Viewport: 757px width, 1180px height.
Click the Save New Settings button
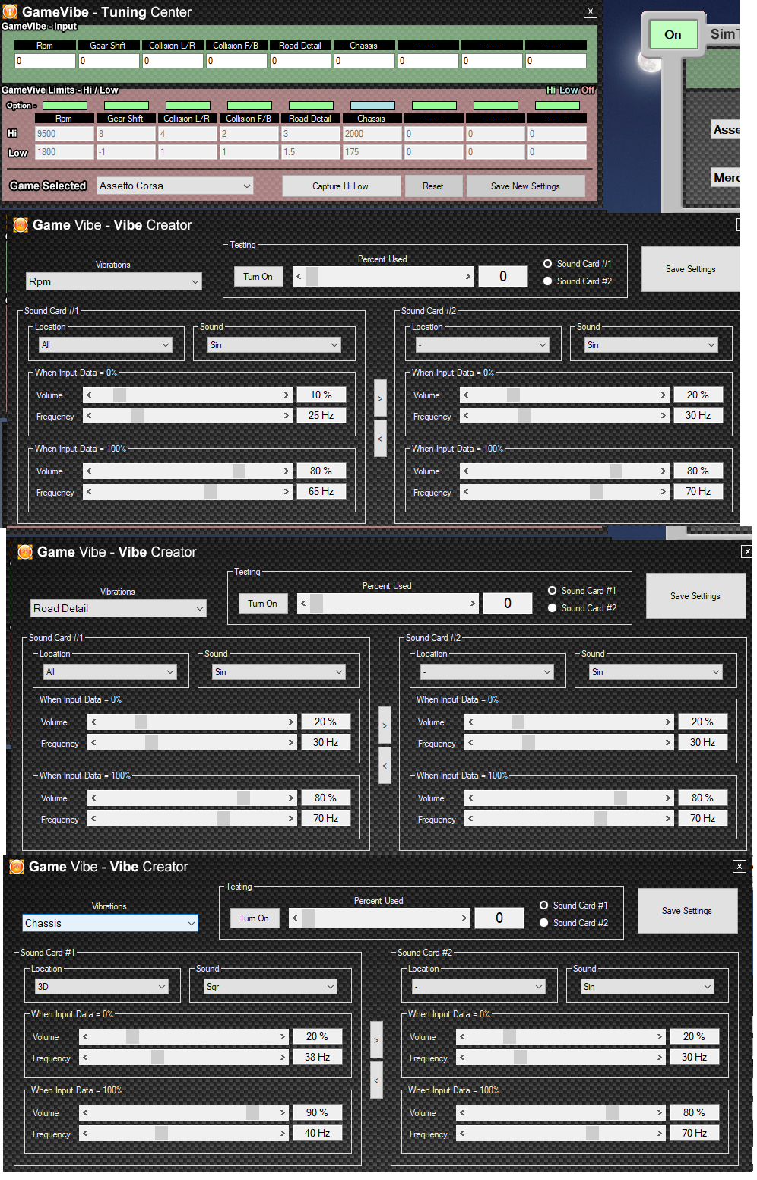click(x=525, y=186)
